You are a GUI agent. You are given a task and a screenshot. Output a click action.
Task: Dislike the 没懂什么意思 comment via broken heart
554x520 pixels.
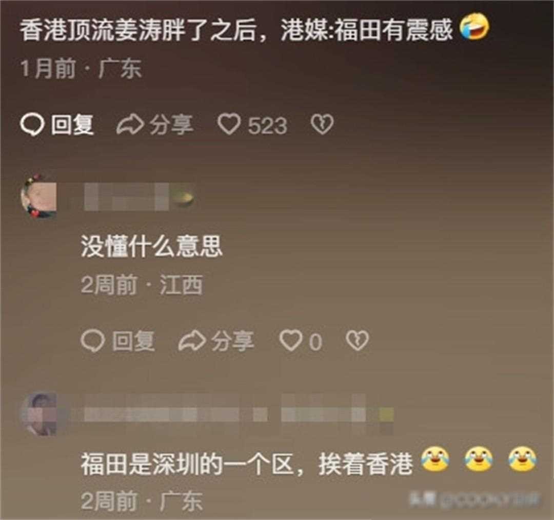coord(357,341)
